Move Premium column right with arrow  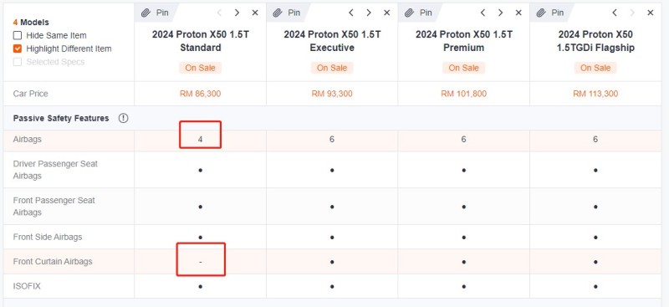pyautogui.click(x=500, y=13)
